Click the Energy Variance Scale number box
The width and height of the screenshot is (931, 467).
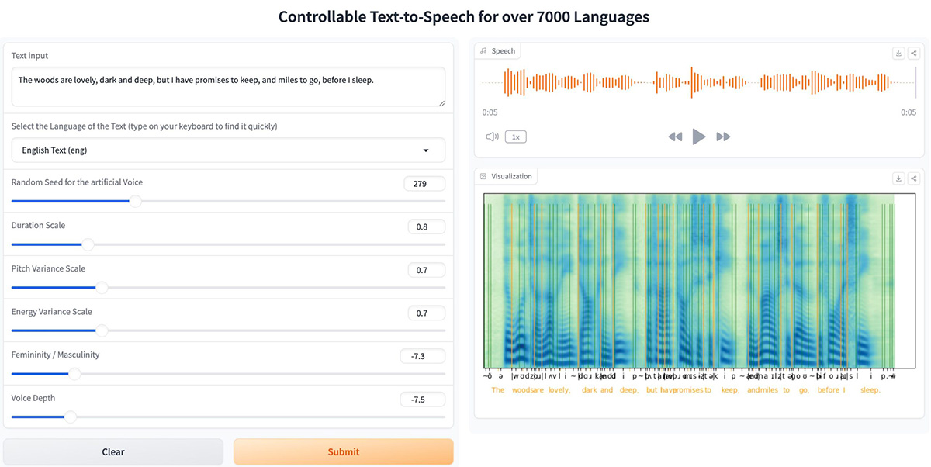pos(426,313)
